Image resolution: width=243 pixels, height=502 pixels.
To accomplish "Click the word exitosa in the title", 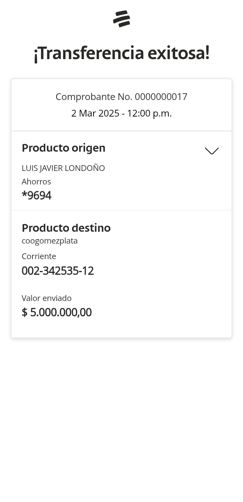I will coord(178,53).
